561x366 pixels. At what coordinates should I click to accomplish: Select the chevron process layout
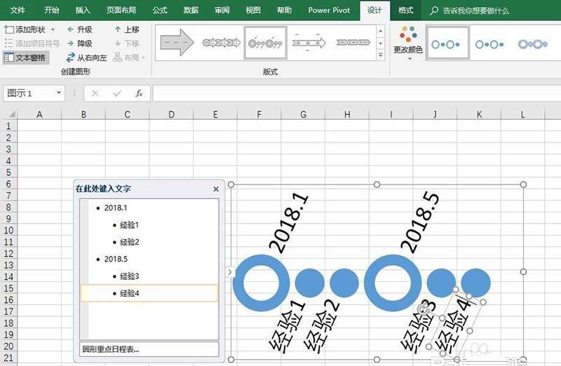pyautogui.click(x=353, y=43)
